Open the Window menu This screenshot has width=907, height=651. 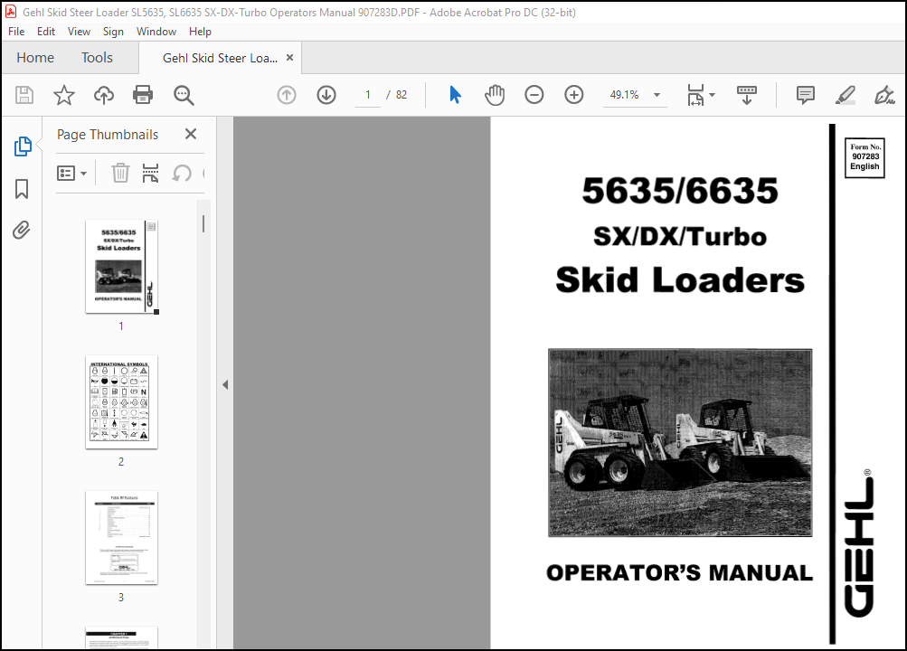coord(156,32)
